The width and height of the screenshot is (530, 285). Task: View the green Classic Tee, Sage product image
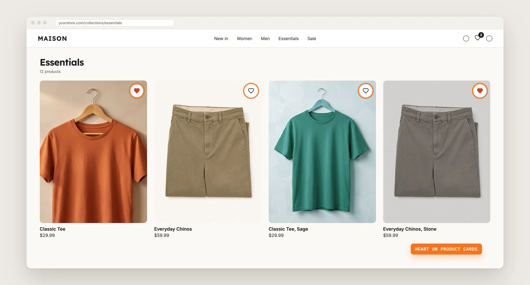click(322, 152)
